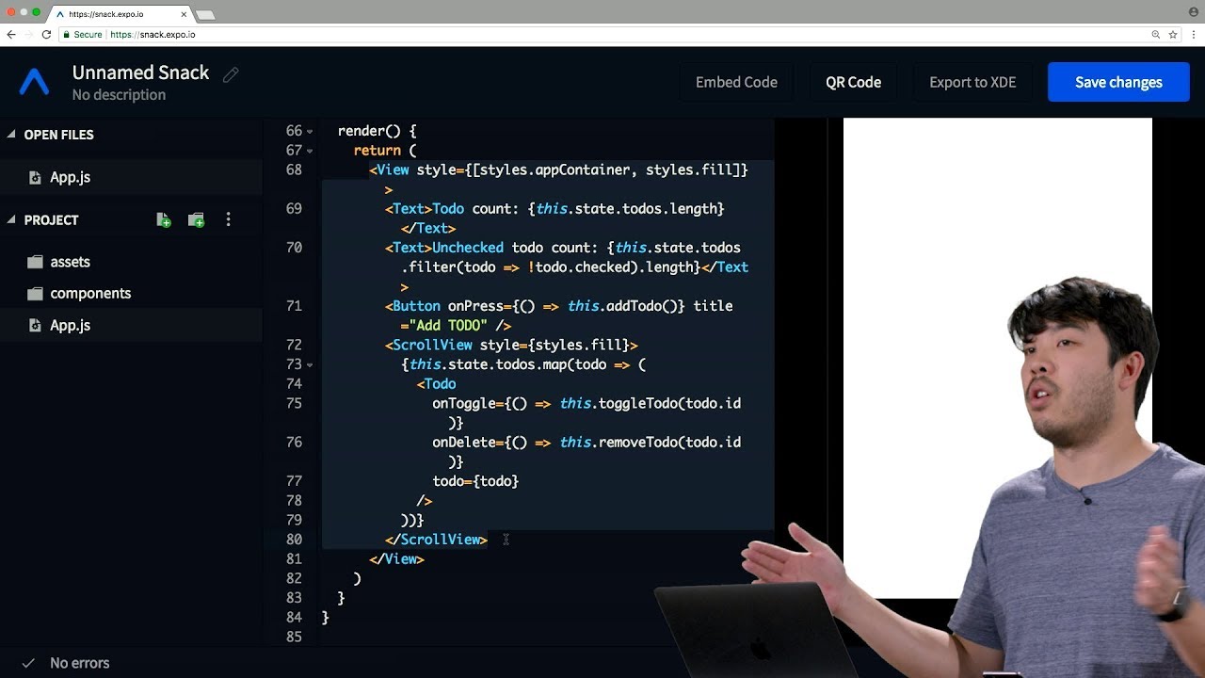Fold the todos.map block at line 73
This screenshot has height=678, width=1205.
310,364
